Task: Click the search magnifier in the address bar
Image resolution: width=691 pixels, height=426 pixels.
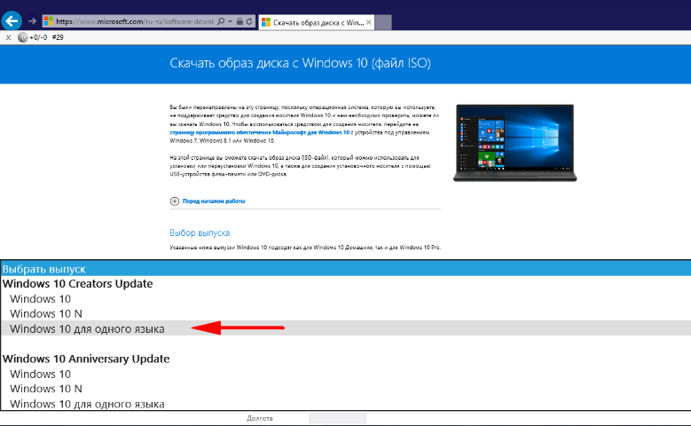Action: click(221, 21)
